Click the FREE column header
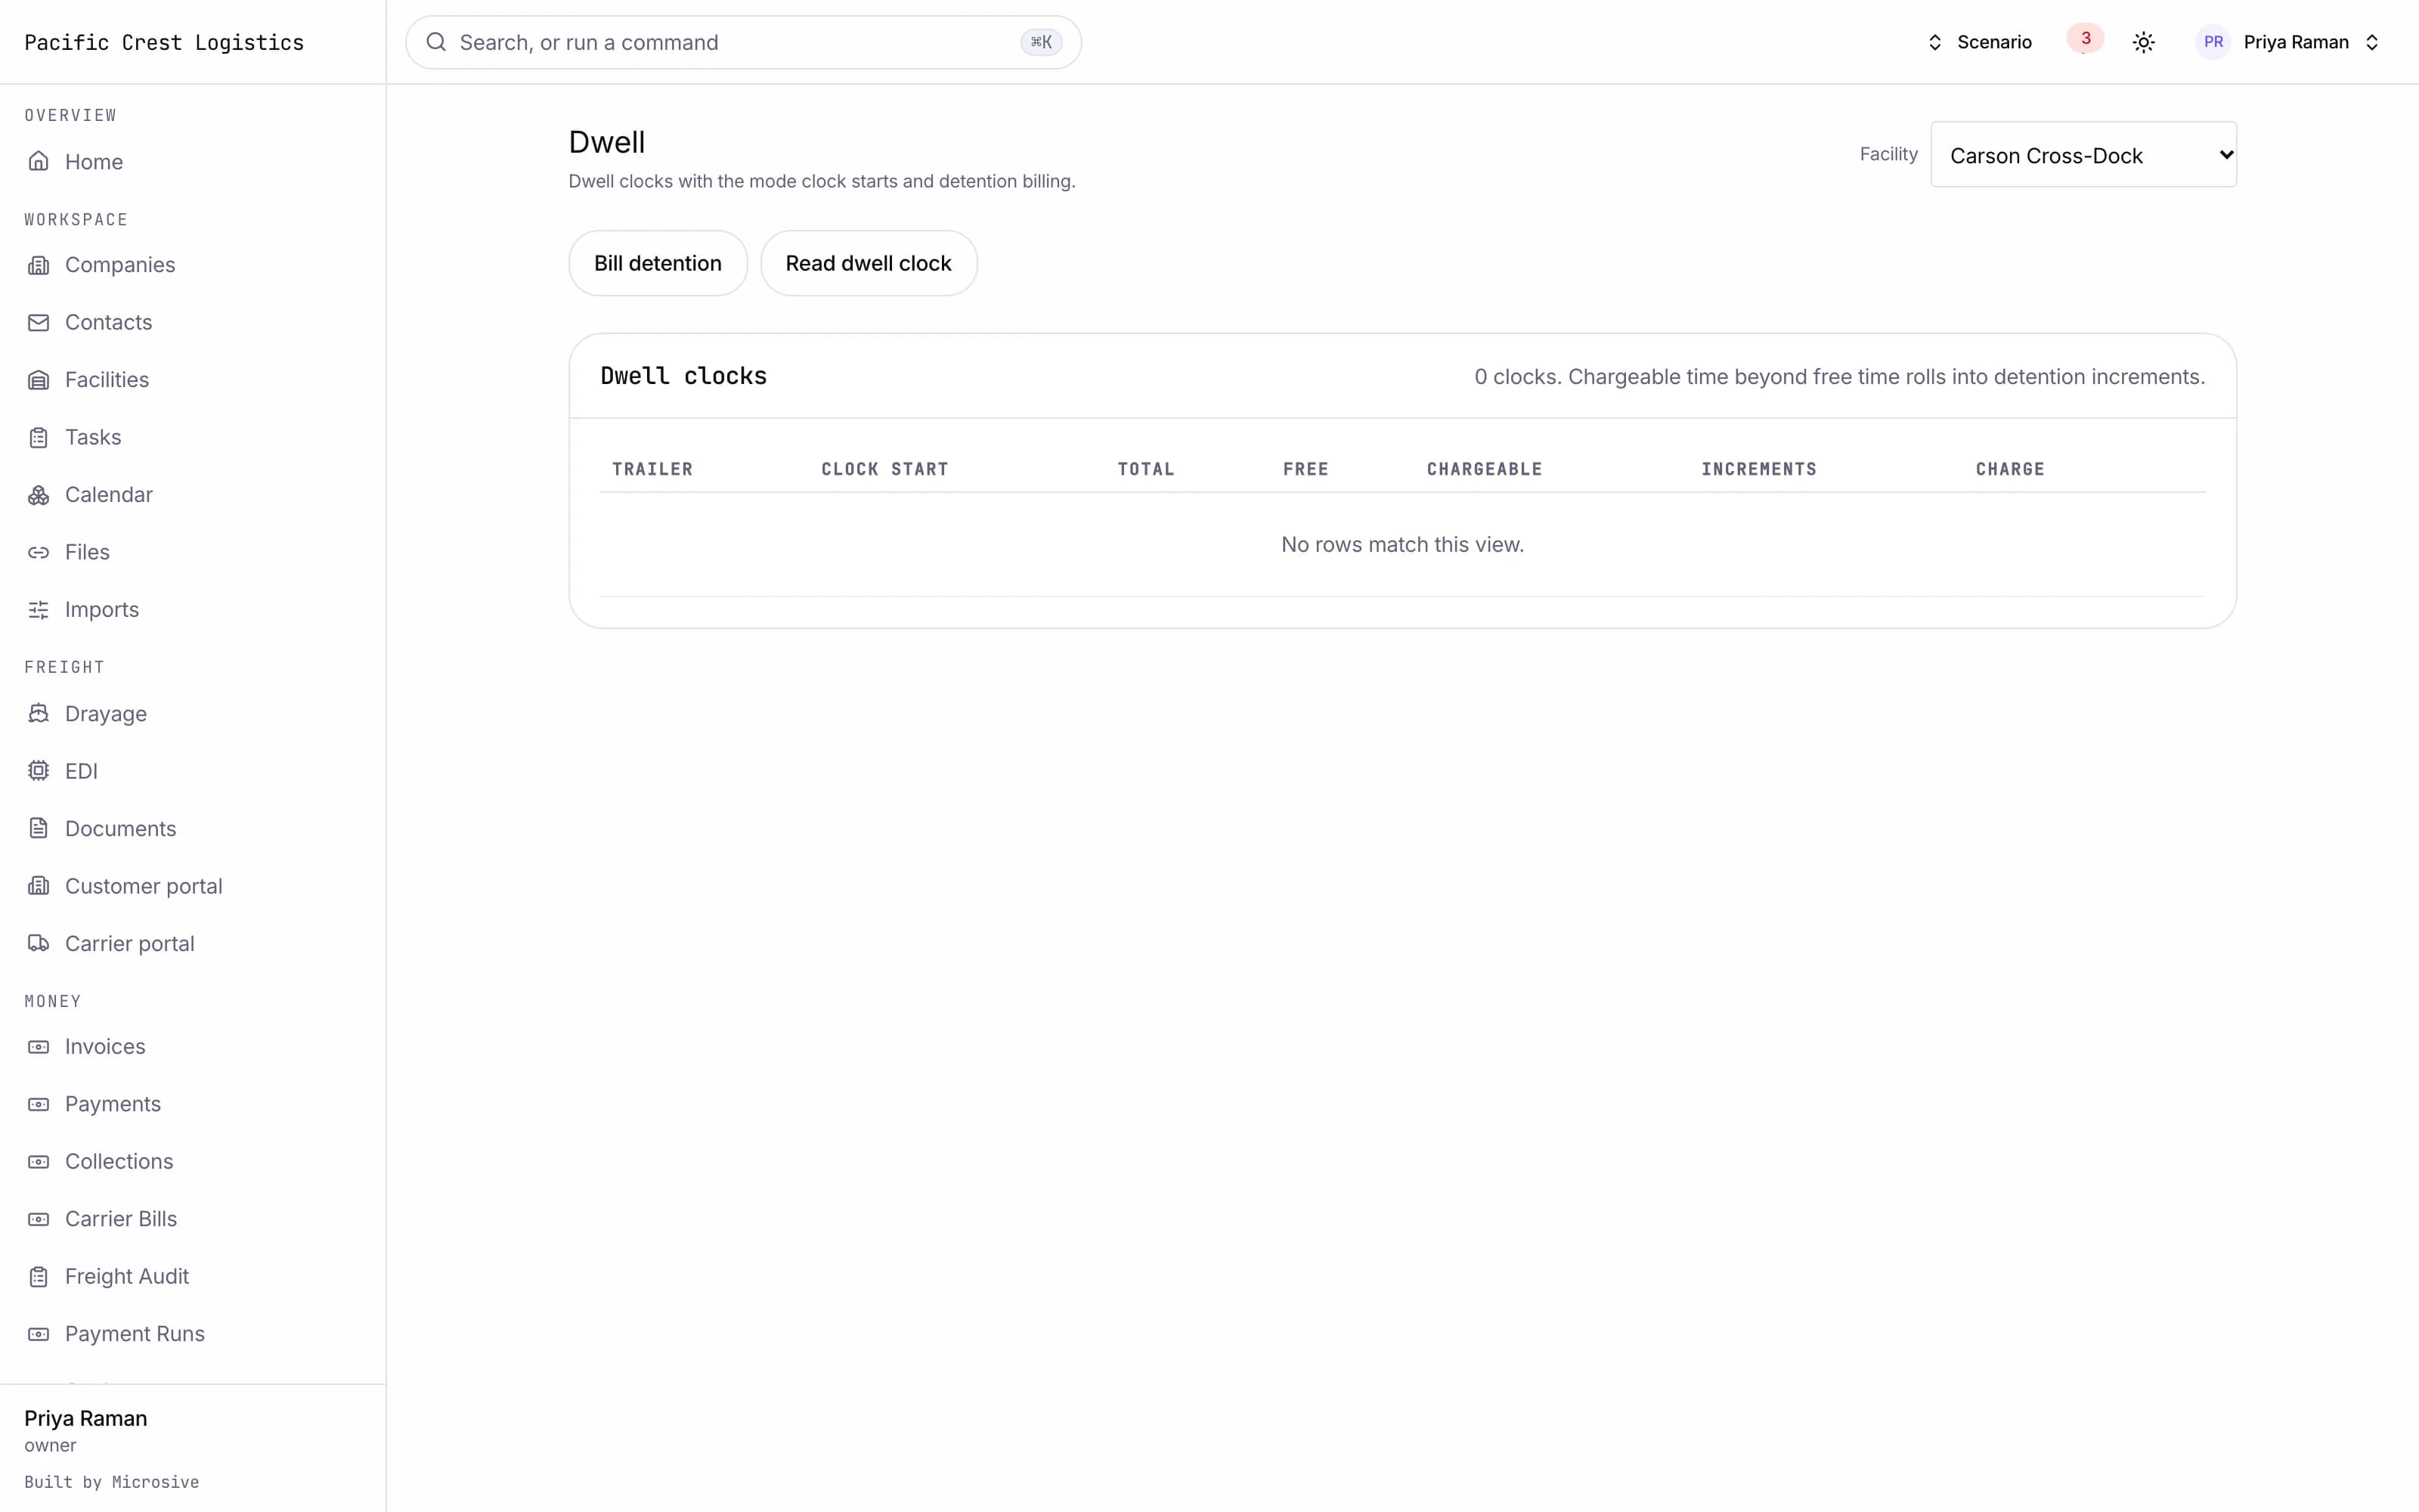This screenshot has width=2419, height=1512. [x=1306, y=469]
